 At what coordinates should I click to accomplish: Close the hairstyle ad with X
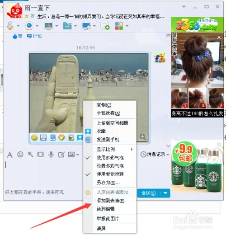coord(219,37)
